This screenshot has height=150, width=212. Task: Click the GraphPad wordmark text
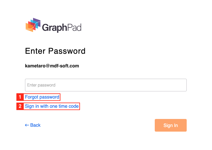[x=62, y=28]
